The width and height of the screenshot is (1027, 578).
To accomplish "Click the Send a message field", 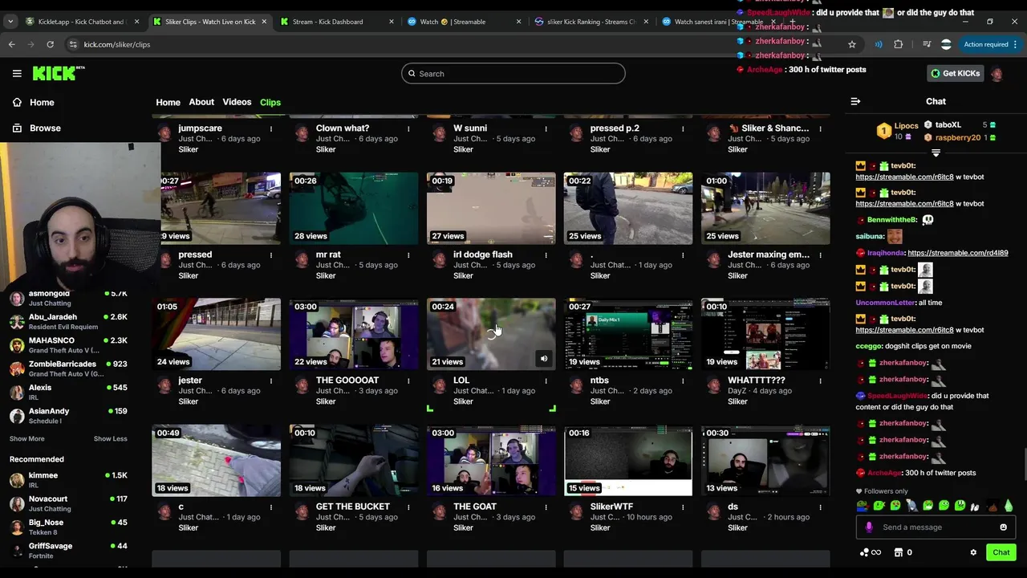I will point(934,527).
